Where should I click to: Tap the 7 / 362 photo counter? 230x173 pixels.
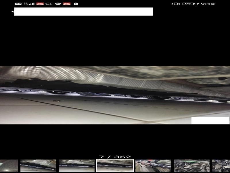coord(115,157)
